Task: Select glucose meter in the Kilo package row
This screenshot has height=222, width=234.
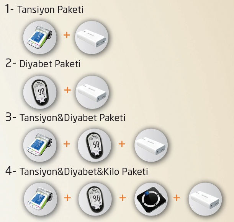Action: [x=95, y=199]
